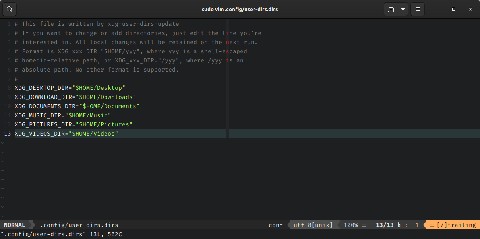Click the '100%' scroll percentage
The width and height of the screenshot is (480, 239).
351,225
